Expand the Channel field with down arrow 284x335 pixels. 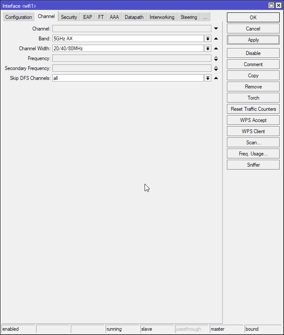pyautogui.click(x=216, y=29)
